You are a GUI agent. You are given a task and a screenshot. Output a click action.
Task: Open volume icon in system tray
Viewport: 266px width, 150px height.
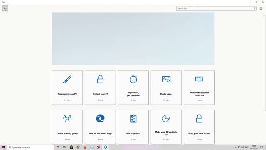[242, 147]
